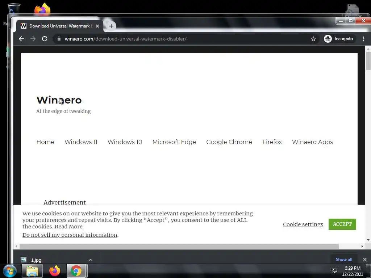Screen dimensions: 371x278
Task: Click the horizontal scrollbar thumb
Action: (x=179, y=246)
